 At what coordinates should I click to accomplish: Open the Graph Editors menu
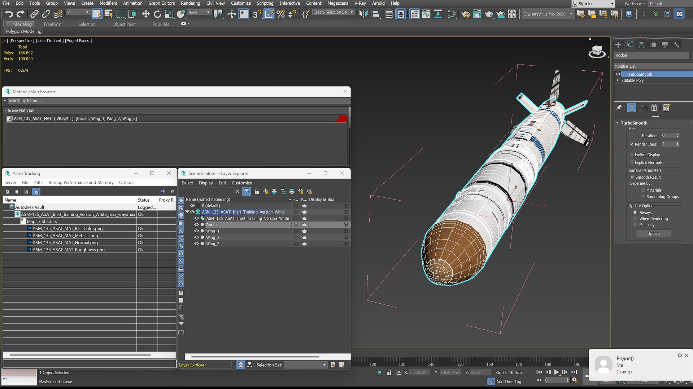[x=161, y=3]
